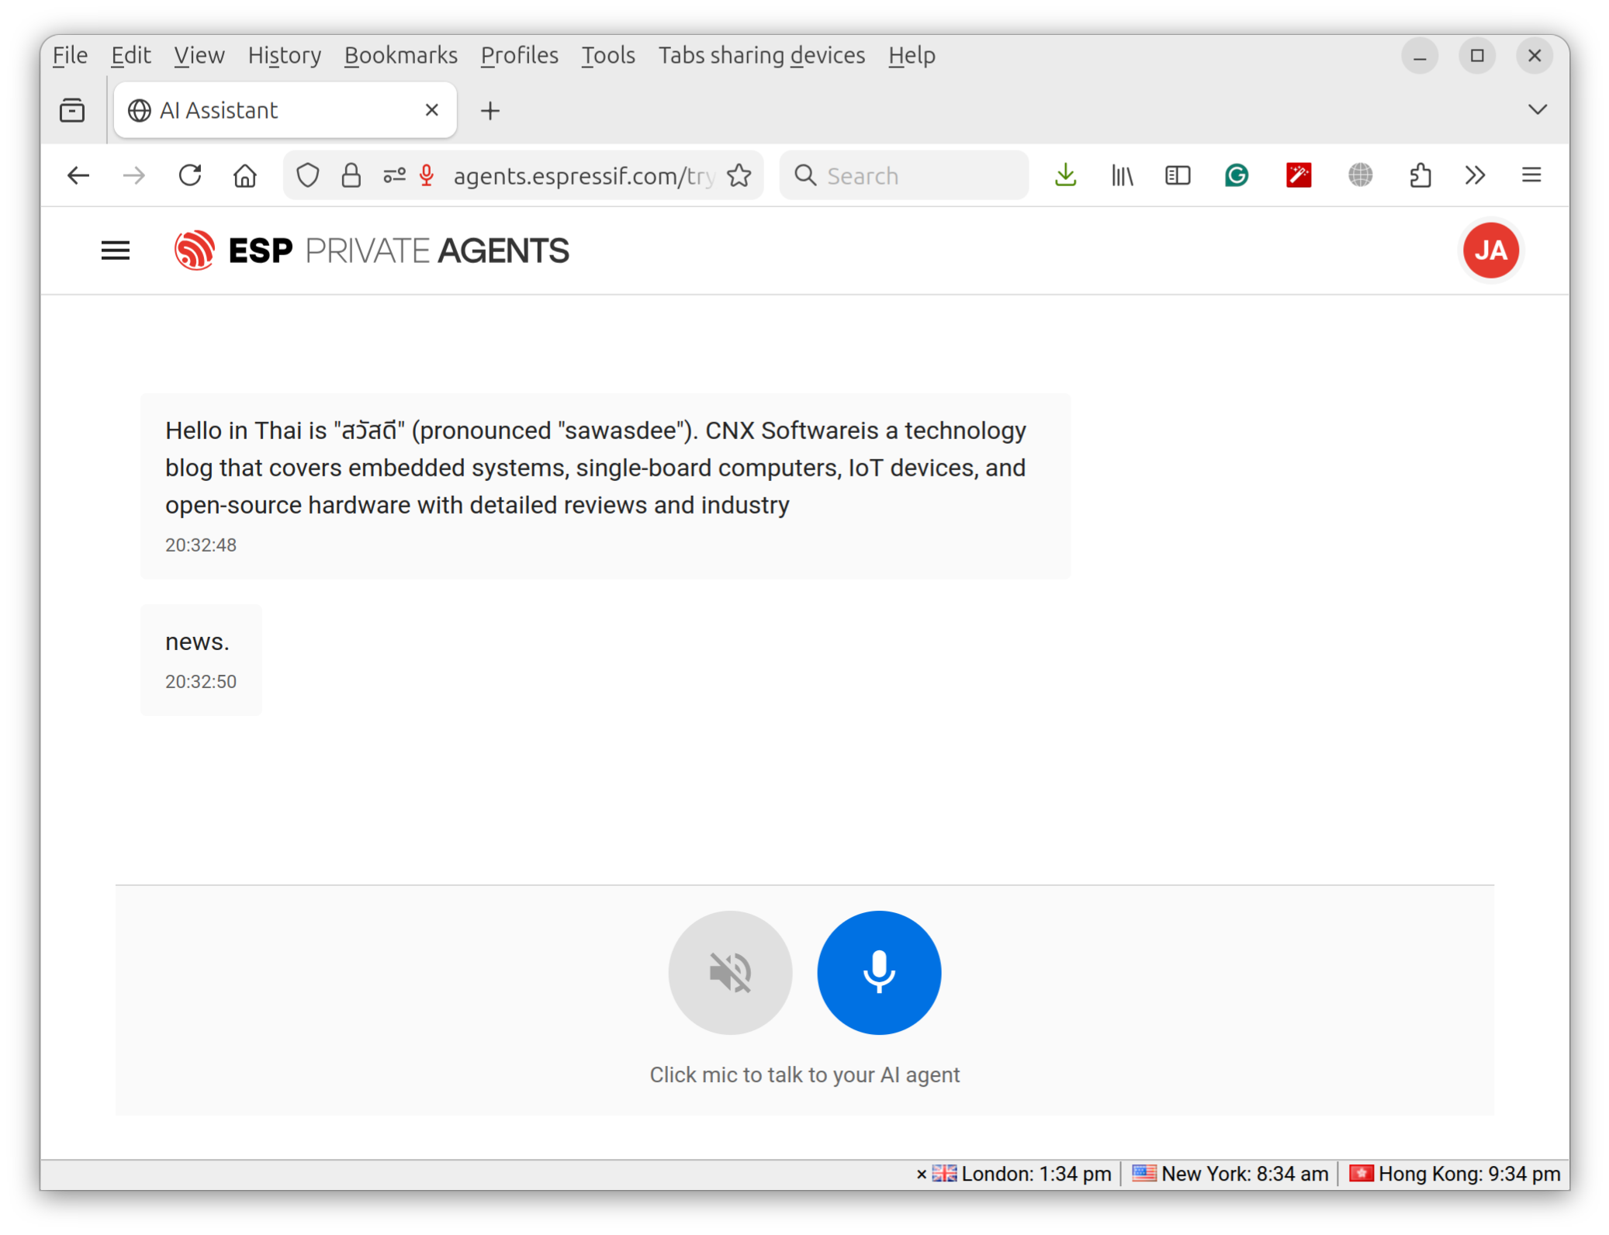Open the JA user avatar menu

(1490, 251)
